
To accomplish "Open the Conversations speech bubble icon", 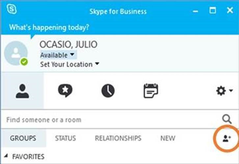I will point(65,91).
